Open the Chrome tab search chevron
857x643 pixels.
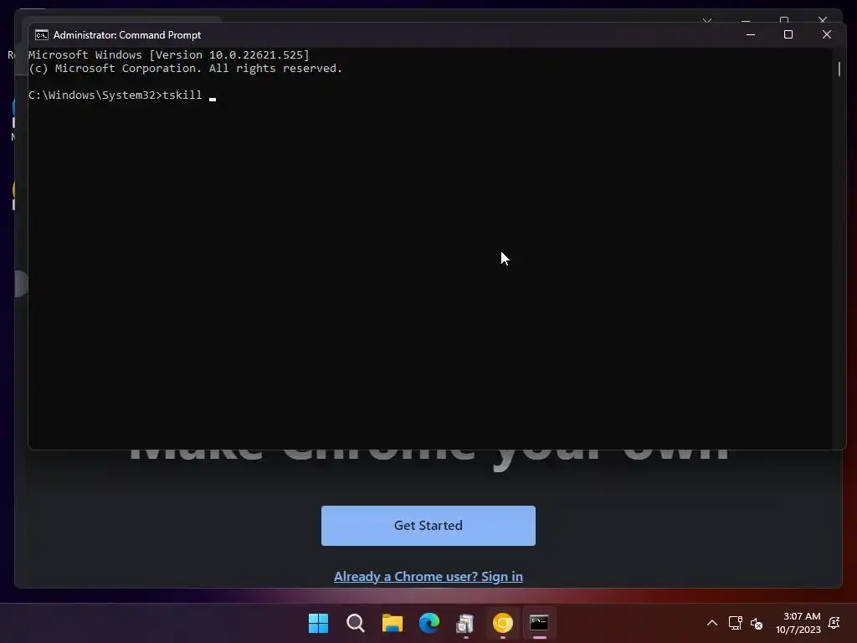tap(707, 20)
